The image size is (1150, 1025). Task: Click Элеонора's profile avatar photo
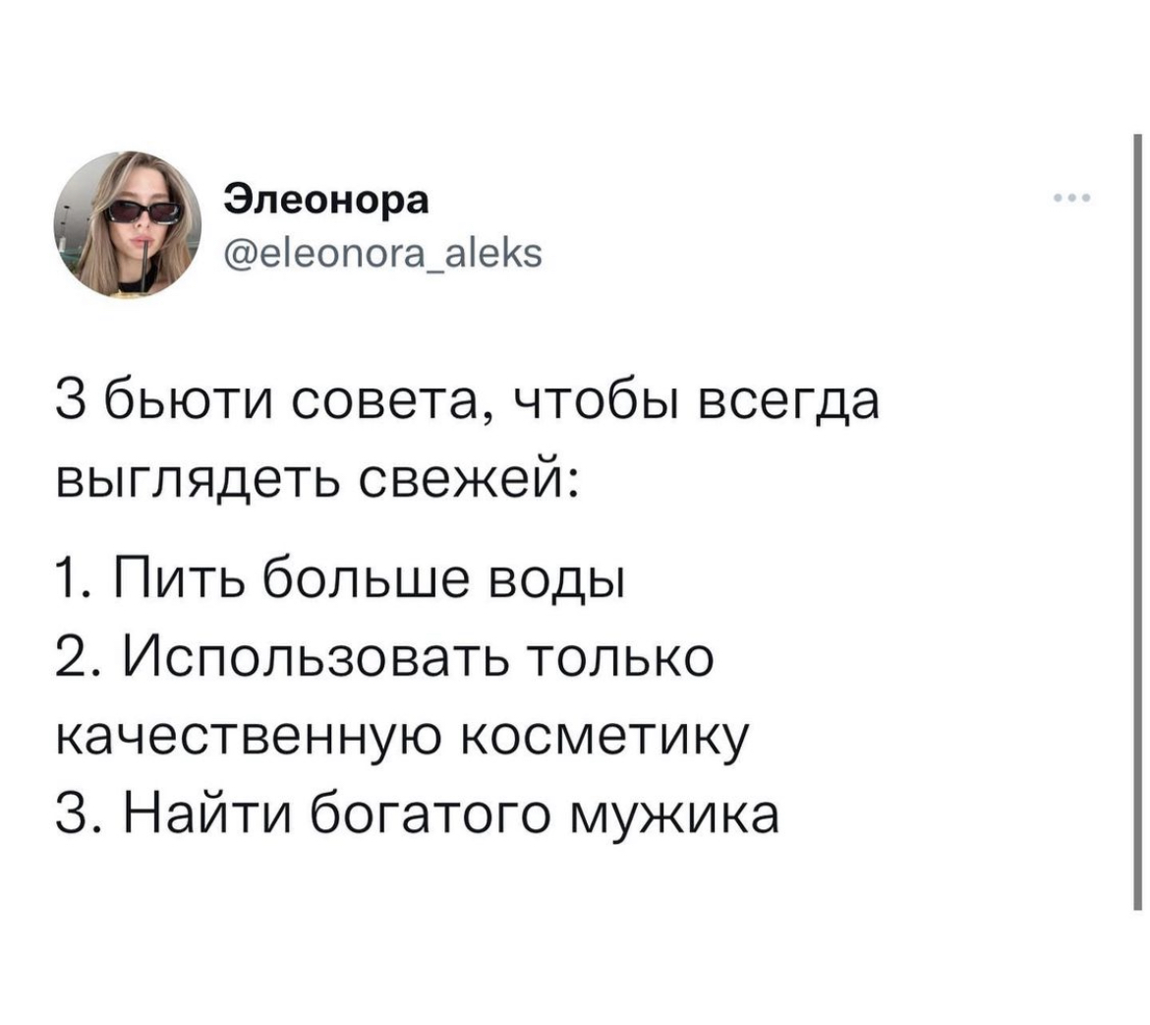127,224
